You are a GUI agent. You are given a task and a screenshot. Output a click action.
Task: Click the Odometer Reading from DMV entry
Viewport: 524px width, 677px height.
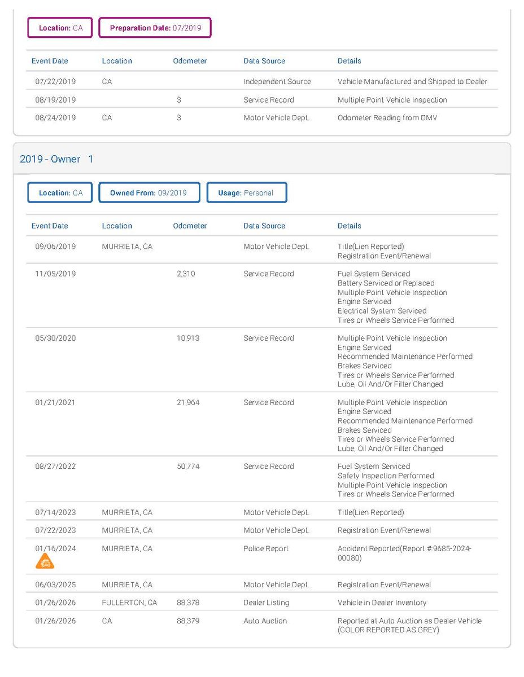point(387,118)
